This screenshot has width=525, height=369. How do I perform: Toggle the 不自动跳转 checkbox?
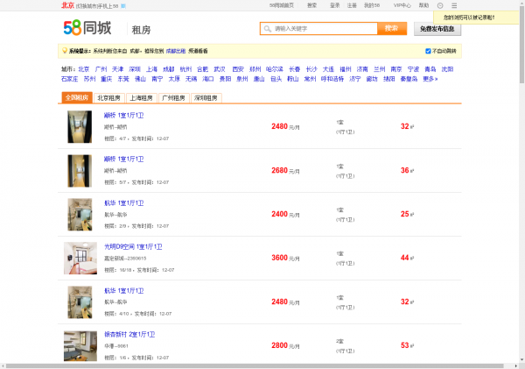click(x=428, y=51)
